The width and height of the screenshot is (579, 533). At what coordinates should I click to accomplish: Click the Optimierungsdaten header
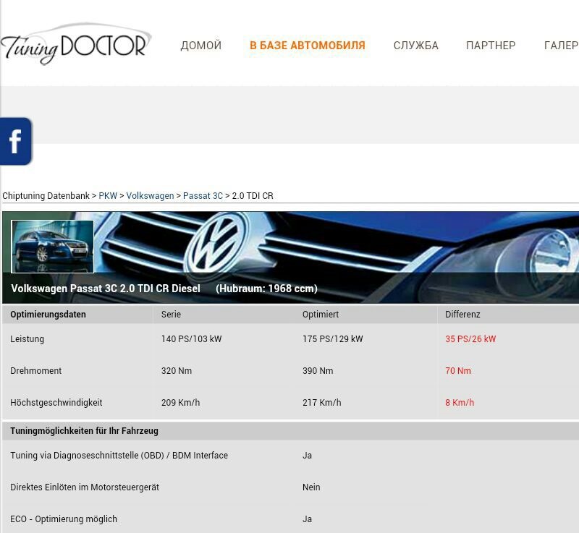[x=48, y=315]
